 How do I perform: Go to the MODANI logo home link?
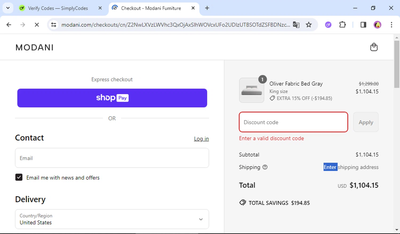pos(35,47)
